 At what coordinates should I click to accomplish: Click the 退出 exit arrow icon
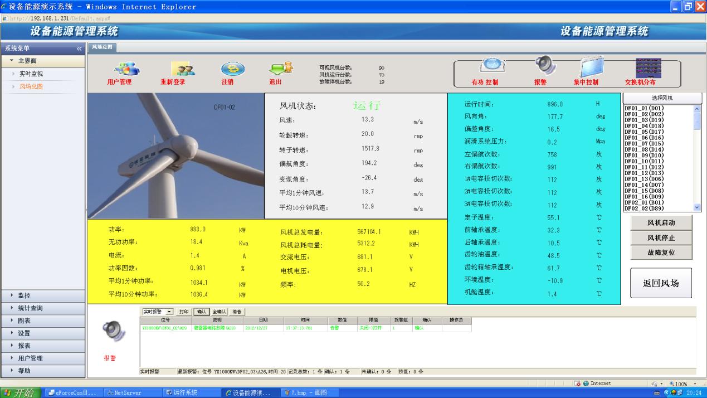281,69
